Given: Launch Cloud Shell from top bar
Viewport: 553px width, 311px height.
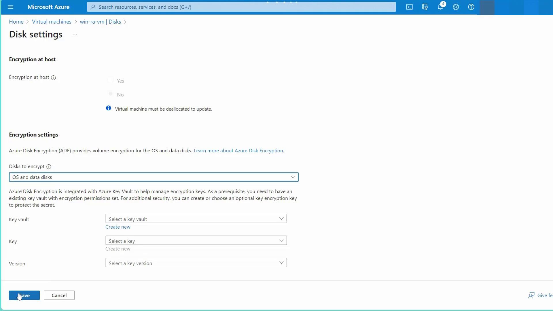Looking at the screenshot, I should pyautogui.click(x=409, y=7).
